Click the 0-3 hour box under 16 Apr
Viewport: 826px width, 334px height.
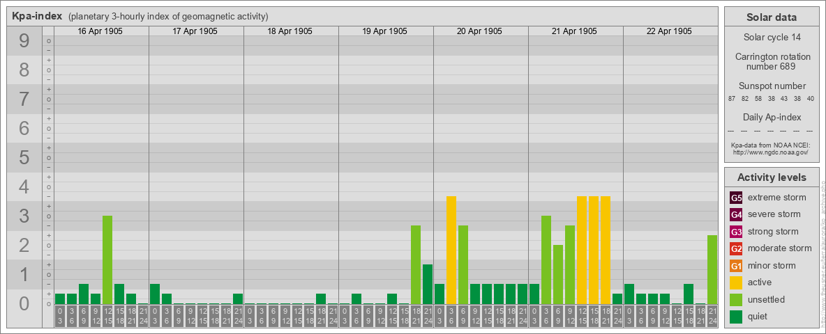pos(60,317)
